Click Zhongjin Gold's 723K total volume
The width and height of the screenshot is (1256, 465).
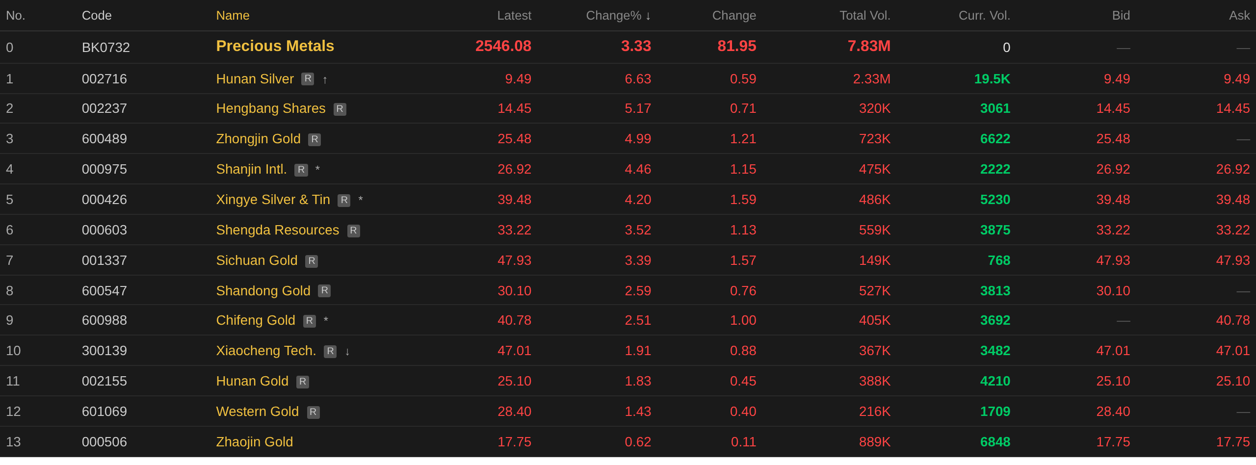coord(875,139)
